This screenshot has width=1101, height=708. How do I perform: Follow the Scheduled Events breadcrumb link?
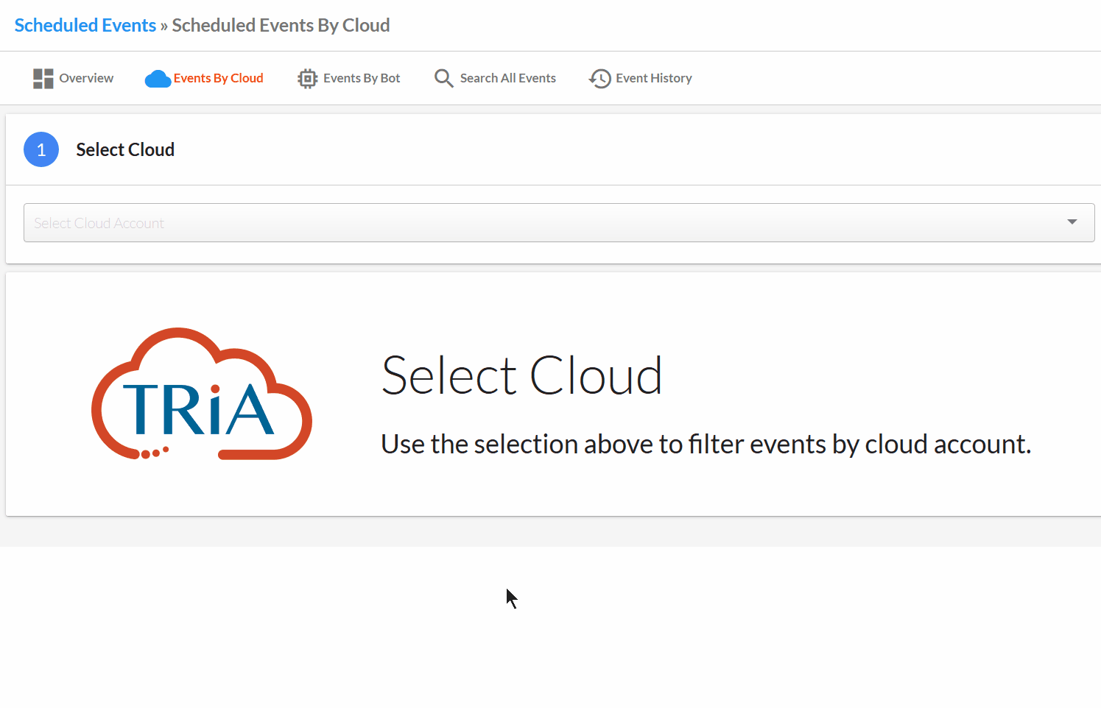85,25
